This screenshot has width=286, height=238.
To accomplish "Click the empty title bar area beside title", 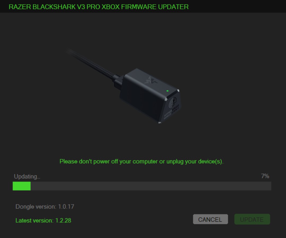I will tap(237, 6).
